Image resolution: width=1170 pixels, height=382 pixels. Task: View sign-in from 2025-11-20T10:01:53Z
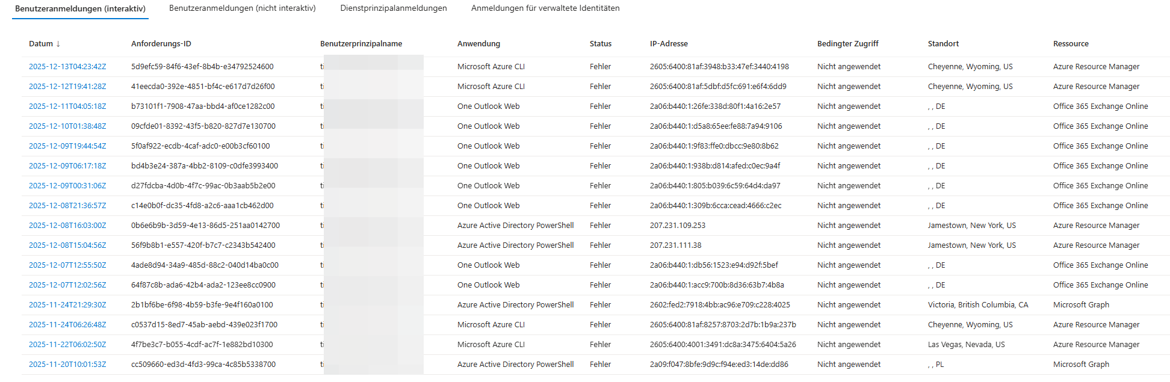(x=67, y=365)
